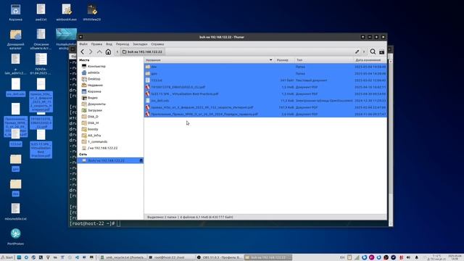
Task: Select admin's home folder in the sidebar
Action: point(110,72)
